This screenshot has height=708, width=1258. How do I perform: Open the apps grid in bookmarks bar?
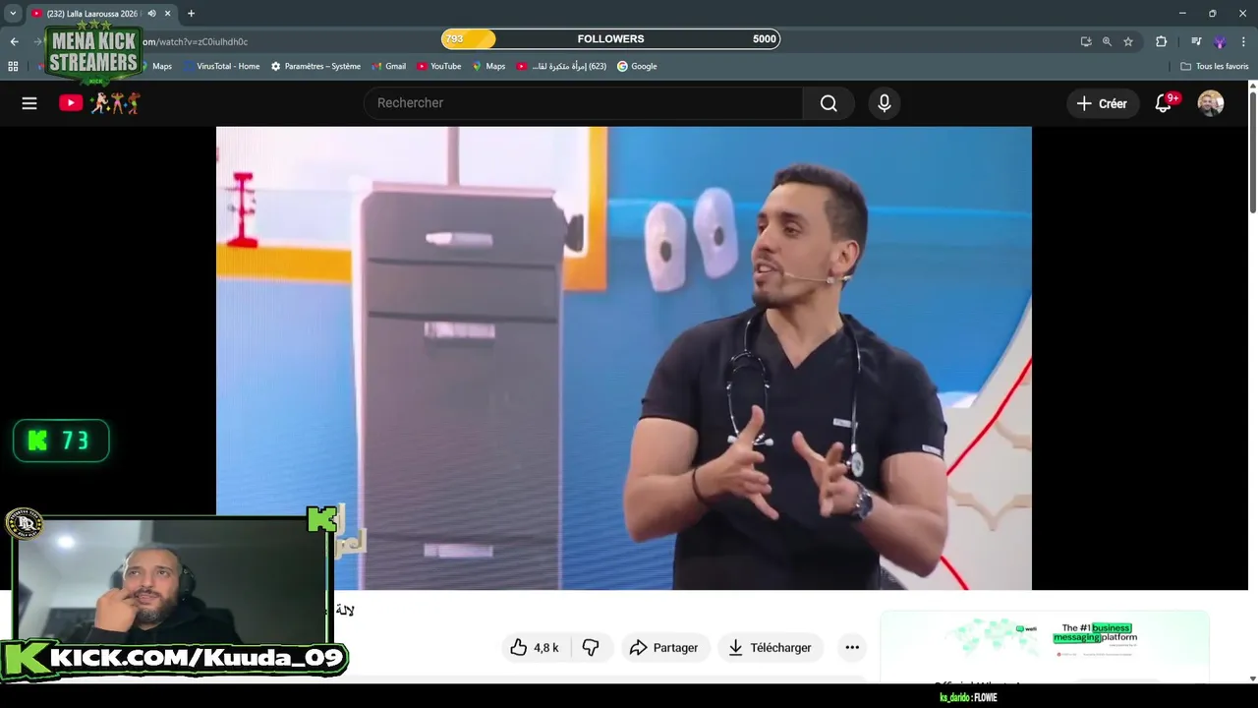(x=13, y=66)
